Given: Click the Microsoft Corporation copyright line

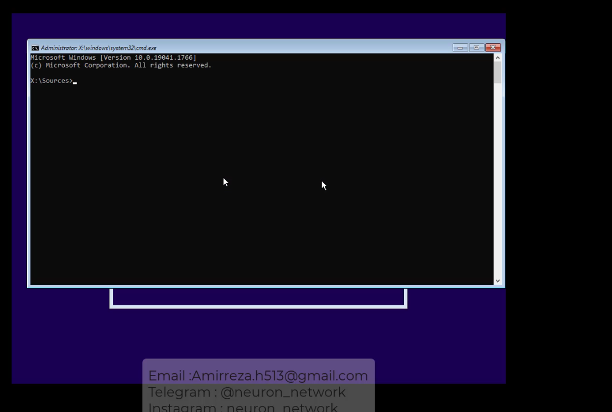Looking at the screenshot, I should [121, 65].
